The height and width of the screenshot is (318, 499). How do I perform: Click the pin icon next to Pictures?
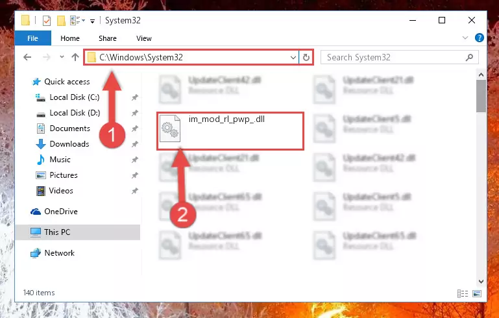135,175
